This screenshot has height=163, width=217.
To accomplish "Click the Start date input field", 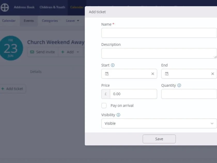I will click(x=129, y=74).
